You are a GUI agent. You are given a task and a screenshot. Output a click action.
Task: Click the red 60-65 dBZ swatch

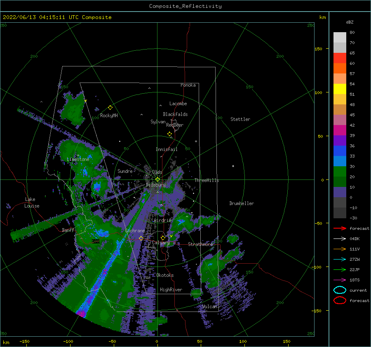point(340,58)
